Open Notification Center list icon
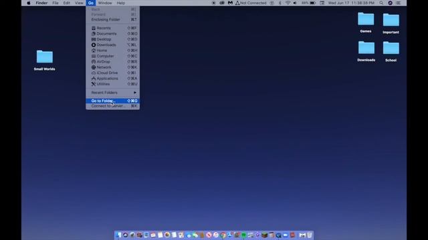Viewport: 428px width, 240px height. (399, 3)
